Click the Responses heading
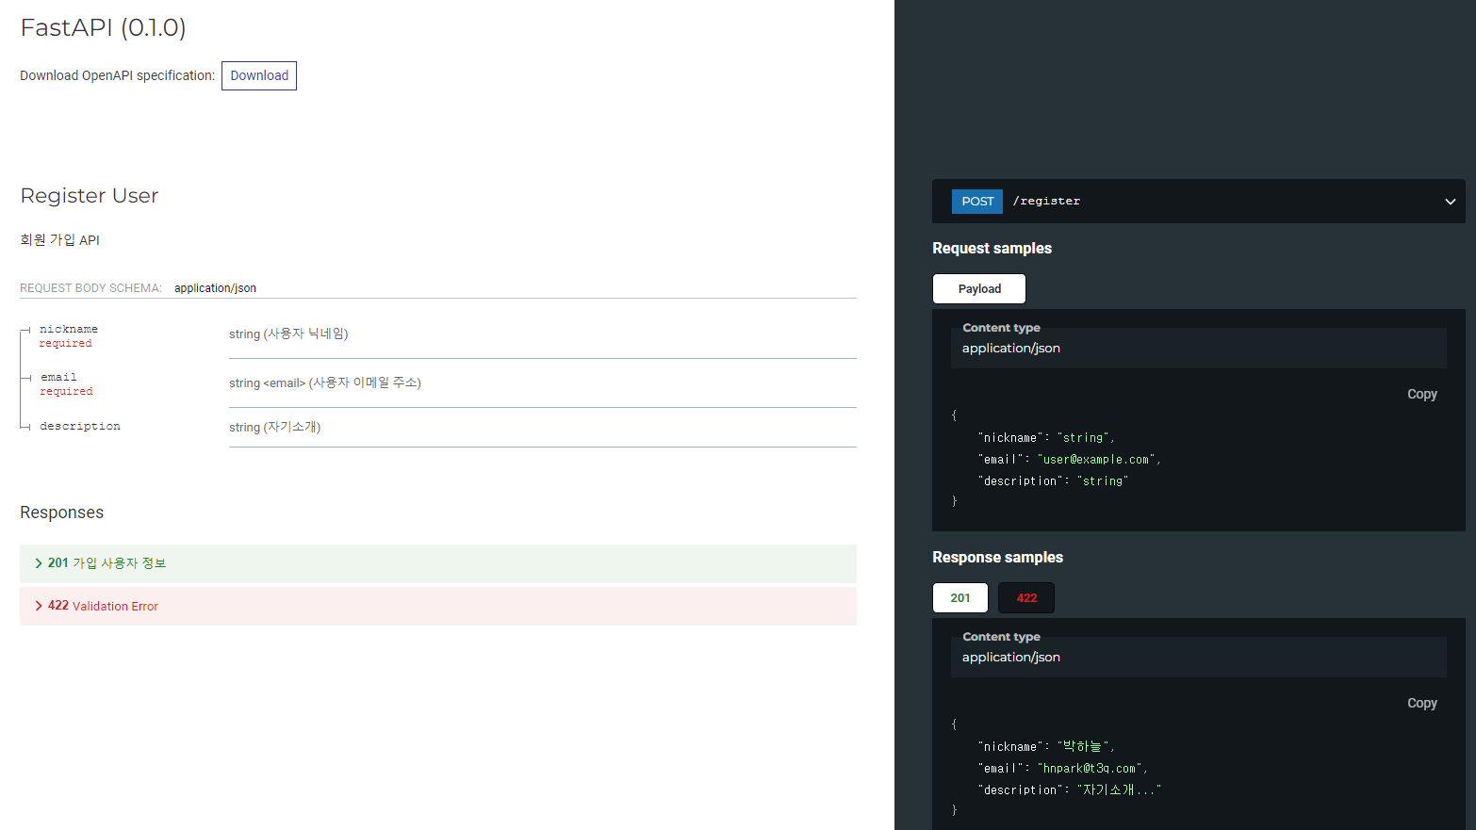The width and height of the screenshot is (1476, 830). [x=62, y=513]
